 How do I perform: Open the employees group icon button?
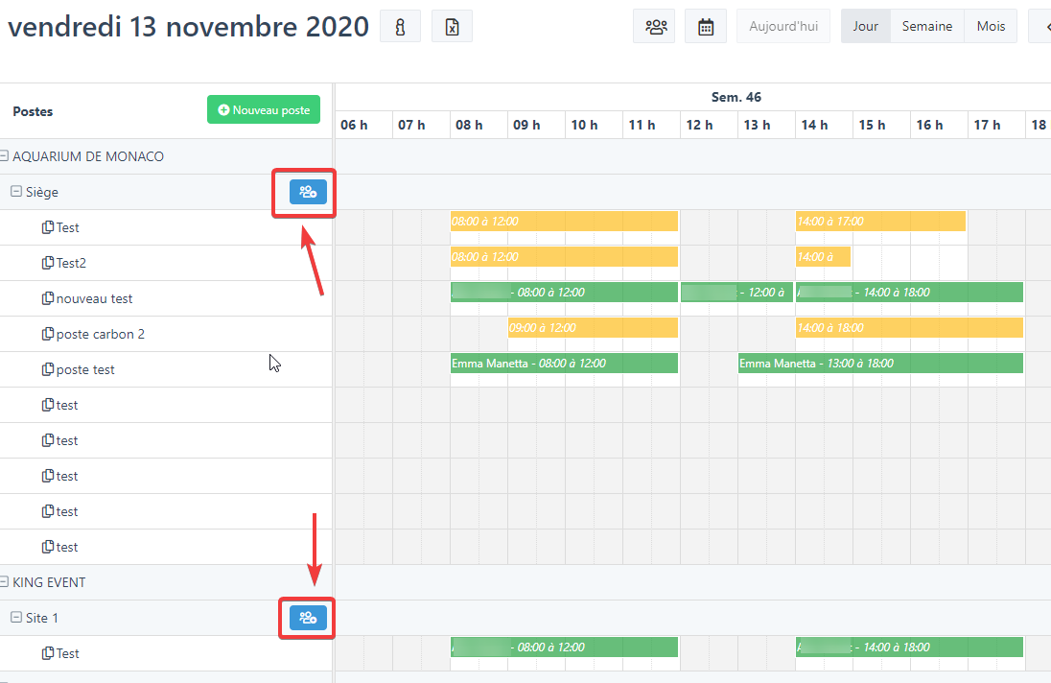(656, 27)
